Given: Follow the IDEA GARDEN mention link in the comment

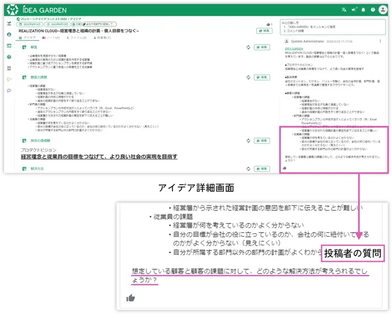Looking at the screenshot, I should (294, 49).
